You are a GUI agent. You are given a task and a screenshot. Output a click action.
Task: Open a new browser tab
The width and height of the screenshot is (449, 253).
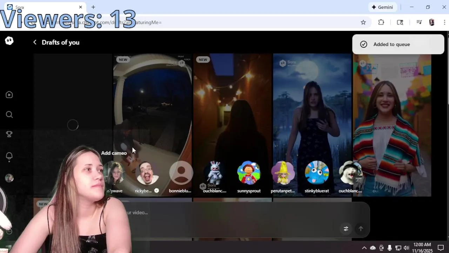tap(93, 7)
